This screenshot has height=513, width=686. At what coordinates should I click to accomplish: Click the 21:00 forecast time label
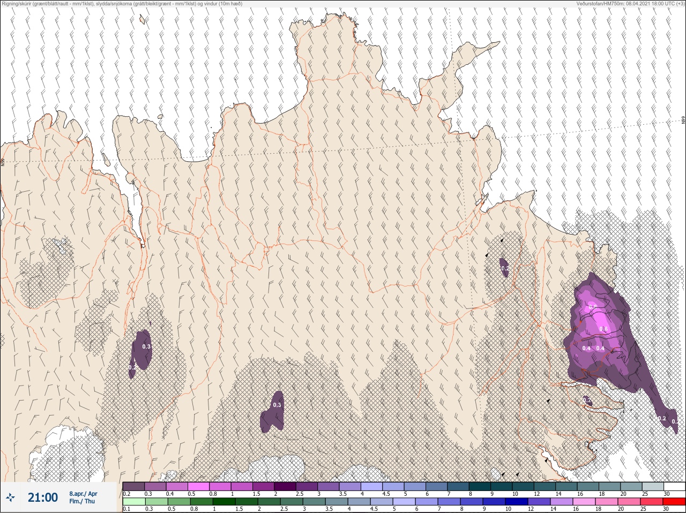point(43,497)
